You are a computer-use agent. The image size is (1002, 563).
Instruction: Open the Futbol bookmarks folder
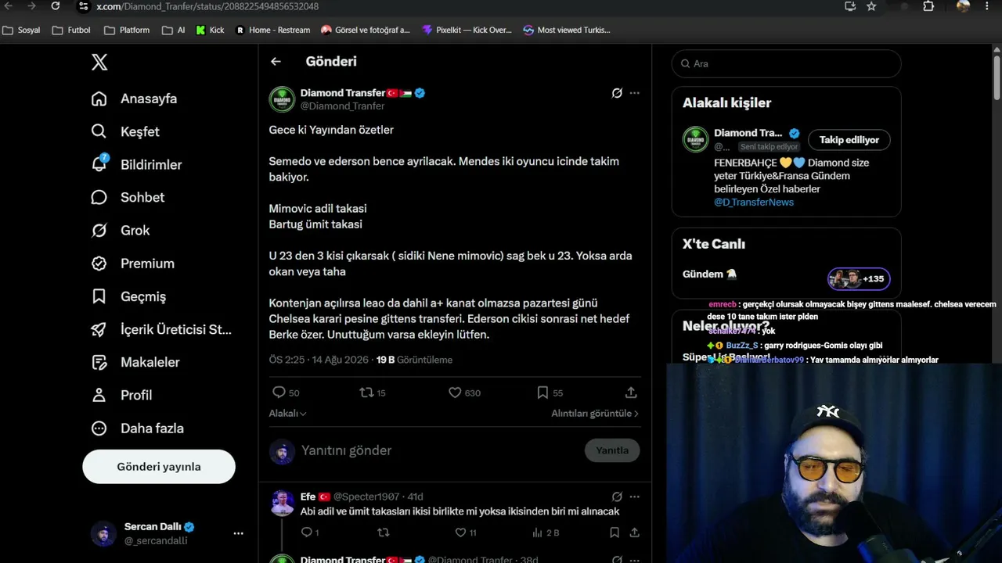pyautogui.click(x=71, y=30)
